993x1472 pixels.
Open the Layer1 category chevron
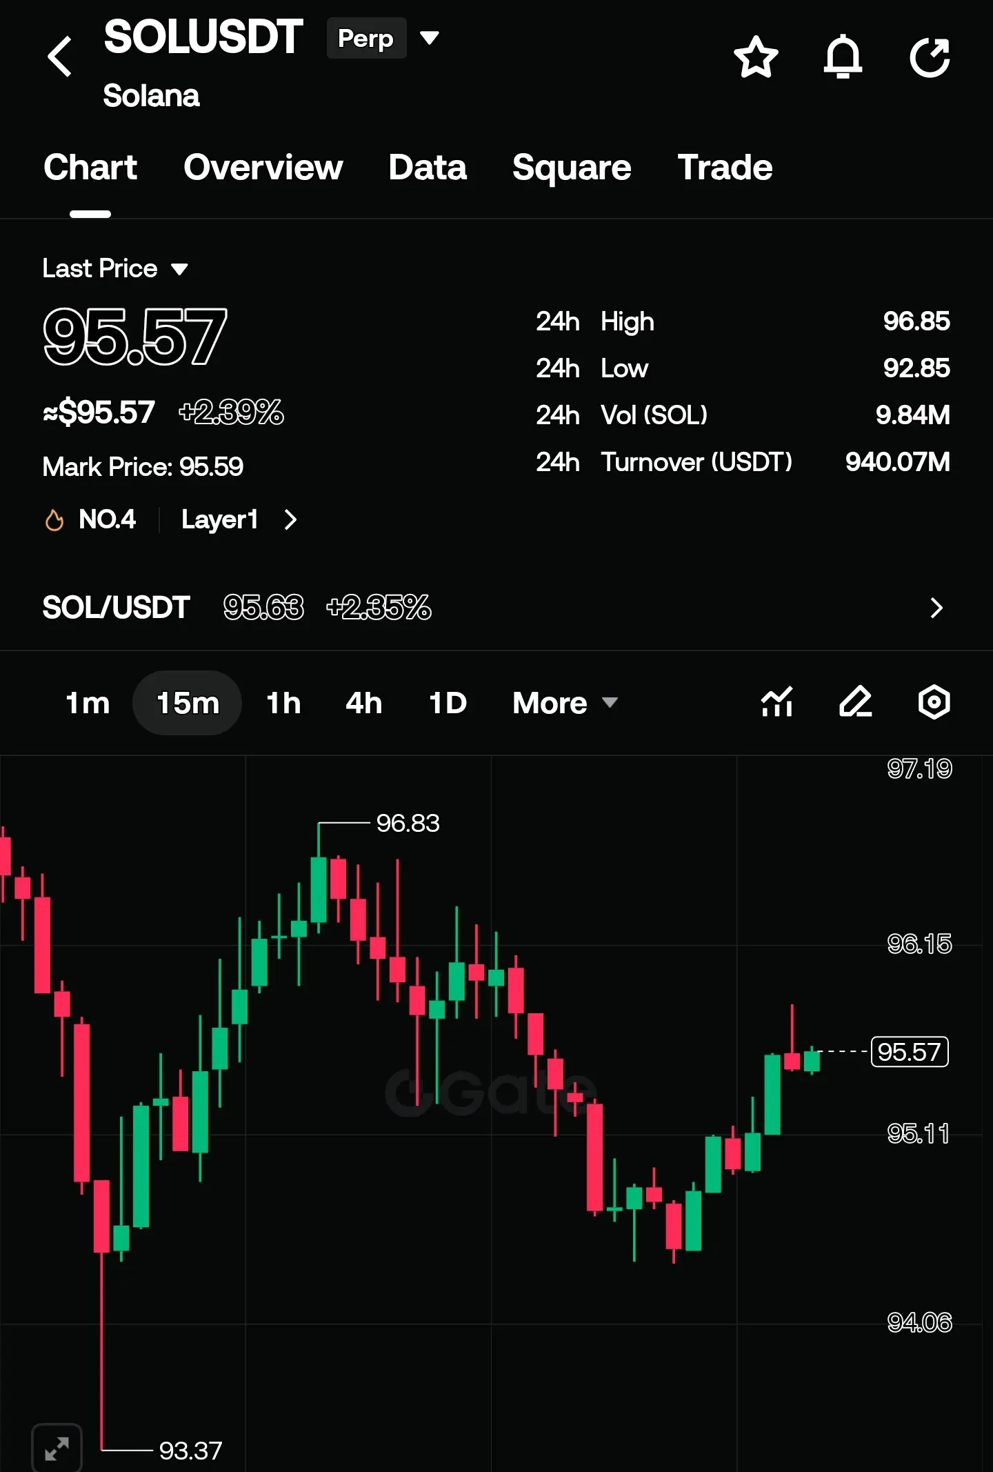click(290, 519)
